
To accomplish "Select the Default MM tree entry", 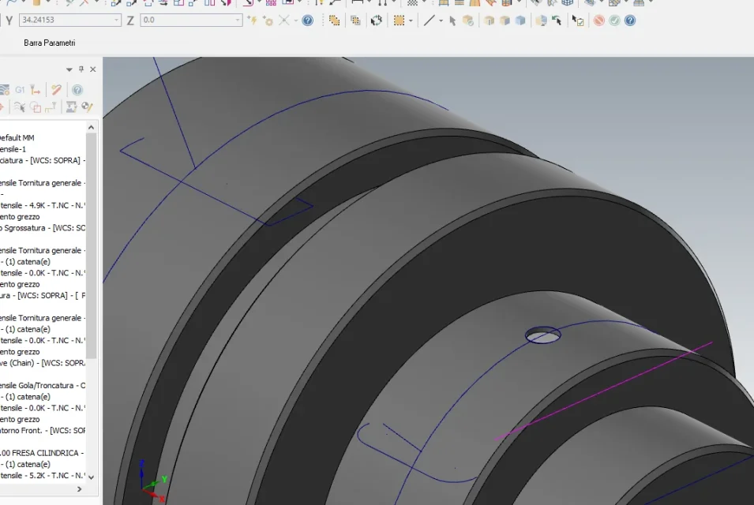I will point(16,137).
